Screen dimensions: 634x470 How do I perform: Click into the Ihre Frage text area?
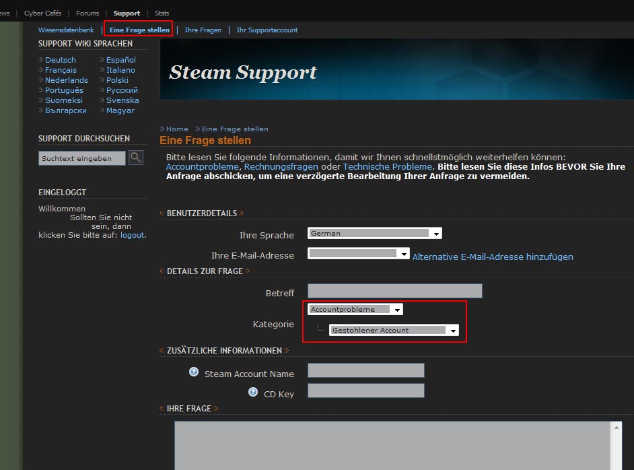[x=392, y=445]
